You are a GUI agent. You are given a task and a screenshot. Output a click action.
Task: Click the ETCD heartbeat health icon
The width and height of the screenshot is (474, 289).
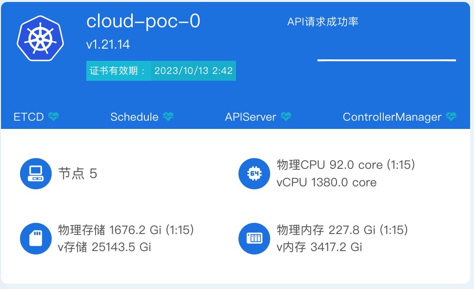[54, 116]
